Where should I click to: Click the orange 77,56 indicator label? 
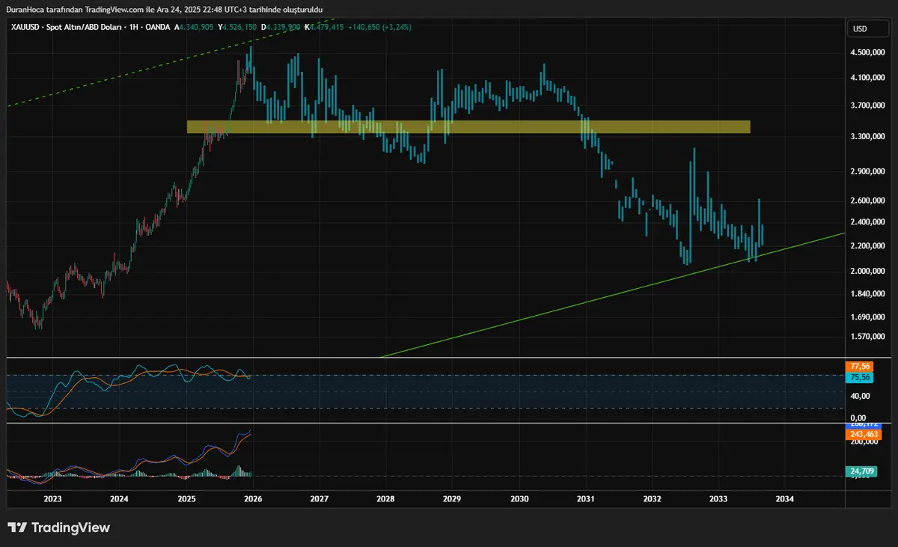[858, 367]
